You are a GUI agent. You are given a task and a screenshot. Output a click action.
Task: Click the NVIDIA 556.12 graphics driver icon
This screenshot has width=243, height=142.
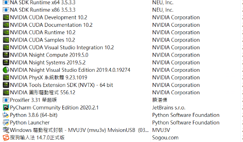pyautogui.click(x=6, y=92)
